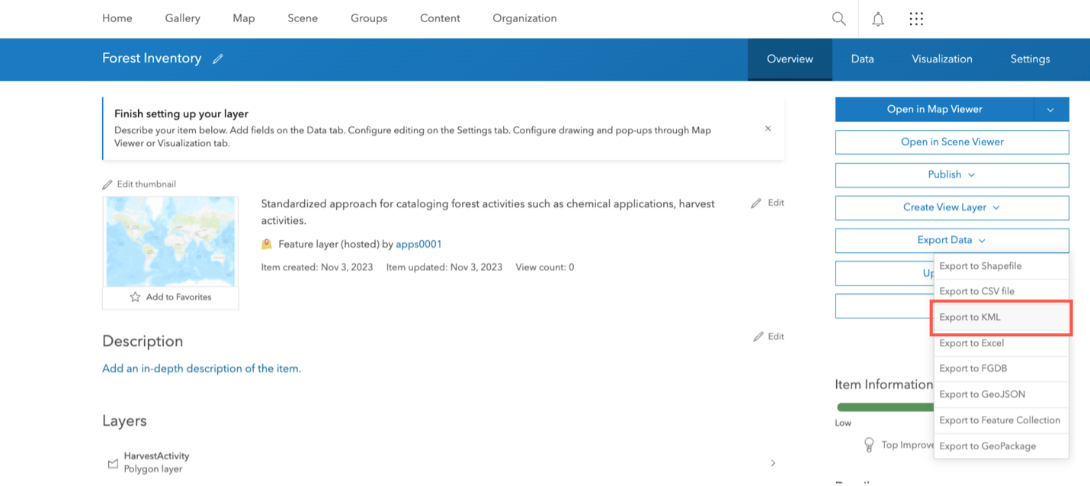The image size is (1090, 486).
Task: Open the apps0001 owner profile link
Action: (x=418, y=245)
